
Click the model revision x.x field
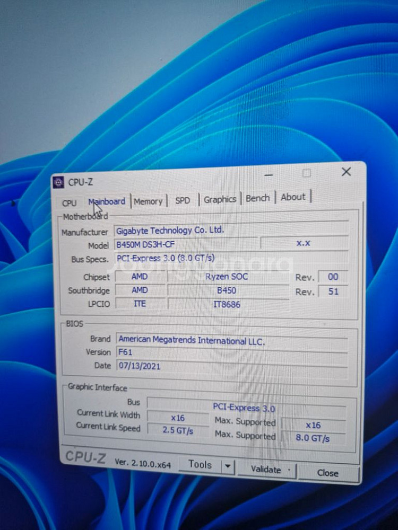pos(304,243)
